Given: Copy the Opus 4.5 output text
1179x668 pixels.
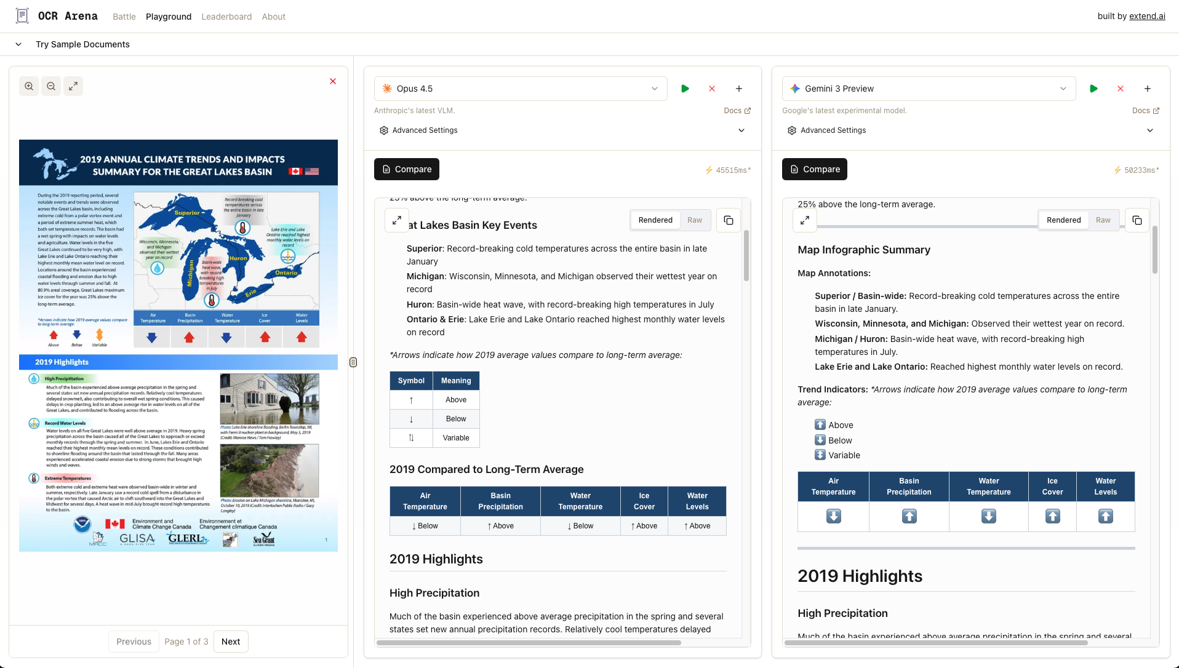Looking at the screenshot, I should (x=728, y=220).
